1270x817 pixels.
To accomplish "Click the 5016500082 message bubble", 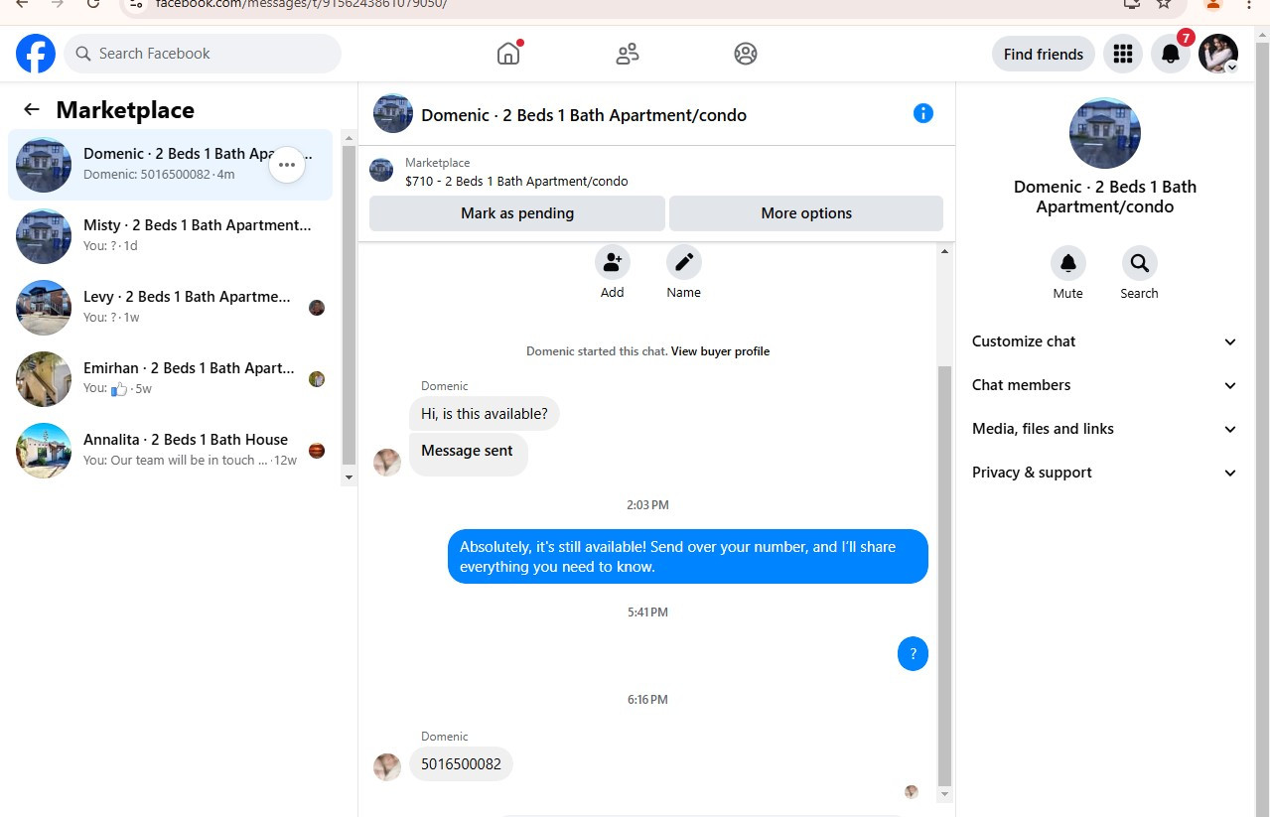I will pos(461,764).
